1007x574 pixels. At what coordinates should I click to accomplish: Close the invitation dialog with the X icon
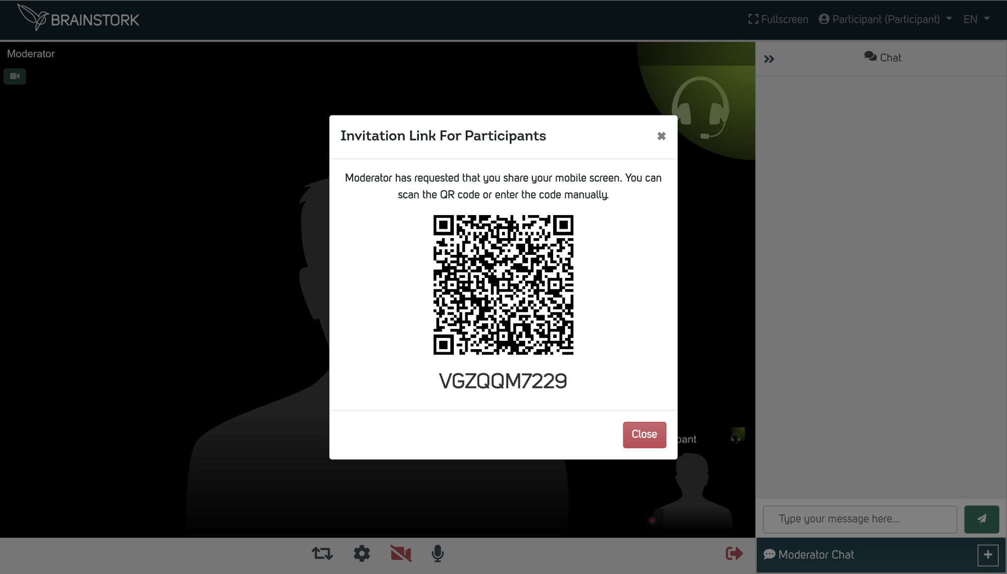(x=661, y=136)
